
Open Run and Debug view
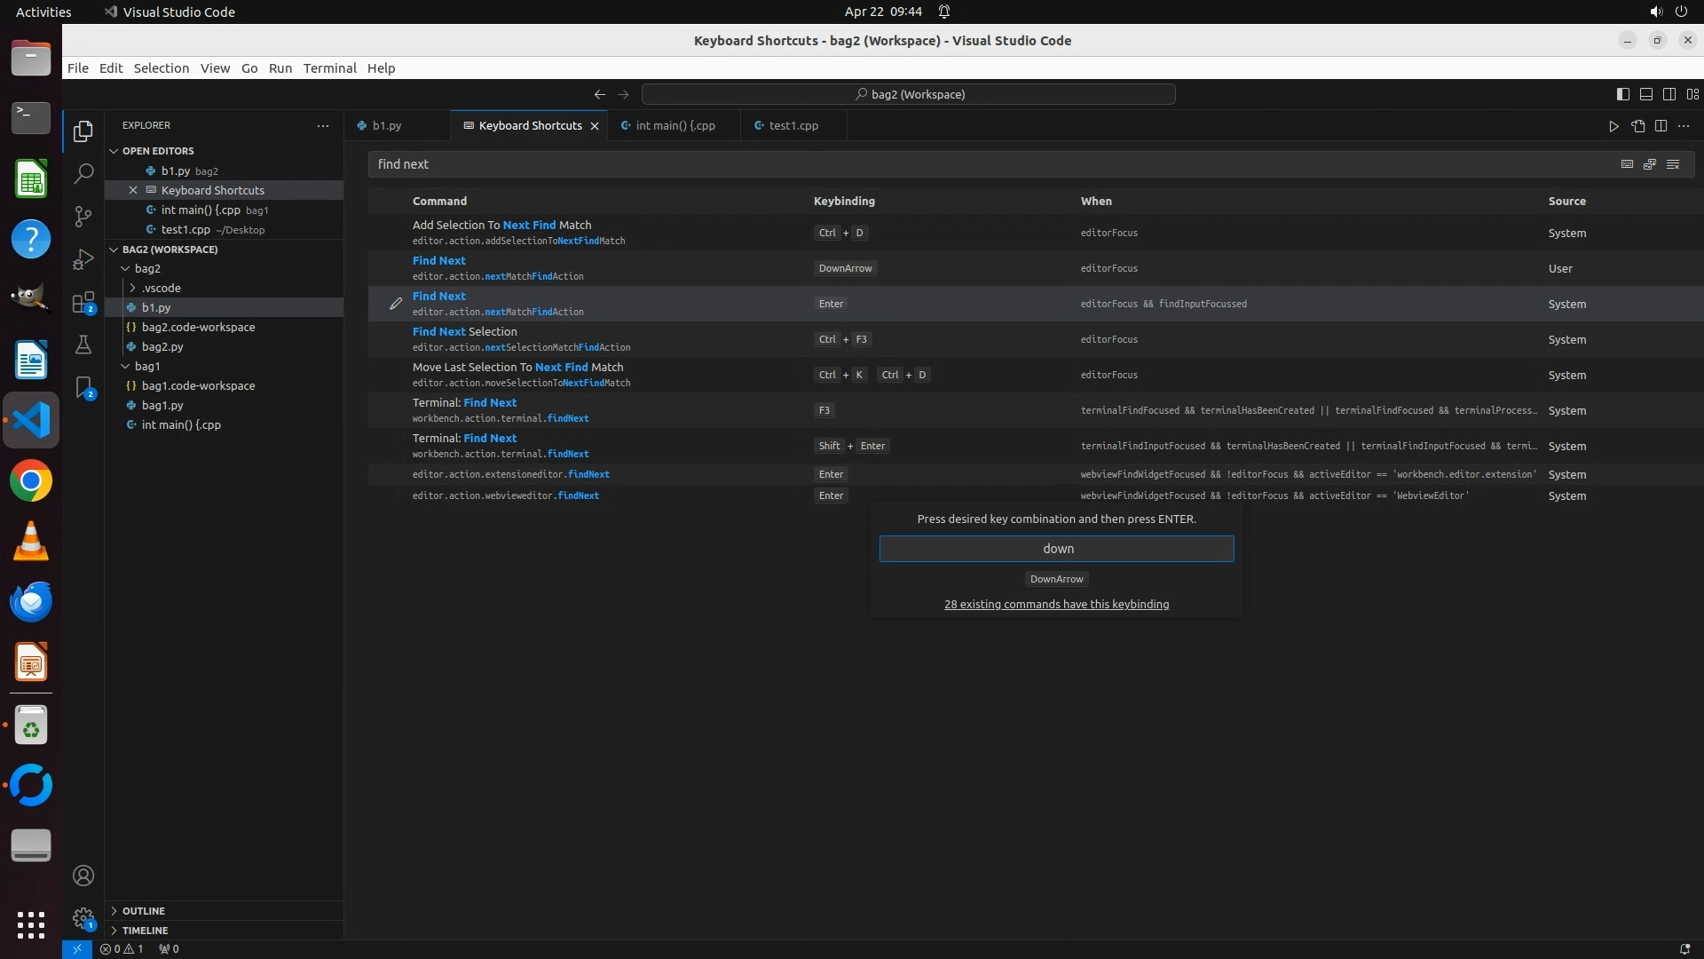point(83,259)
